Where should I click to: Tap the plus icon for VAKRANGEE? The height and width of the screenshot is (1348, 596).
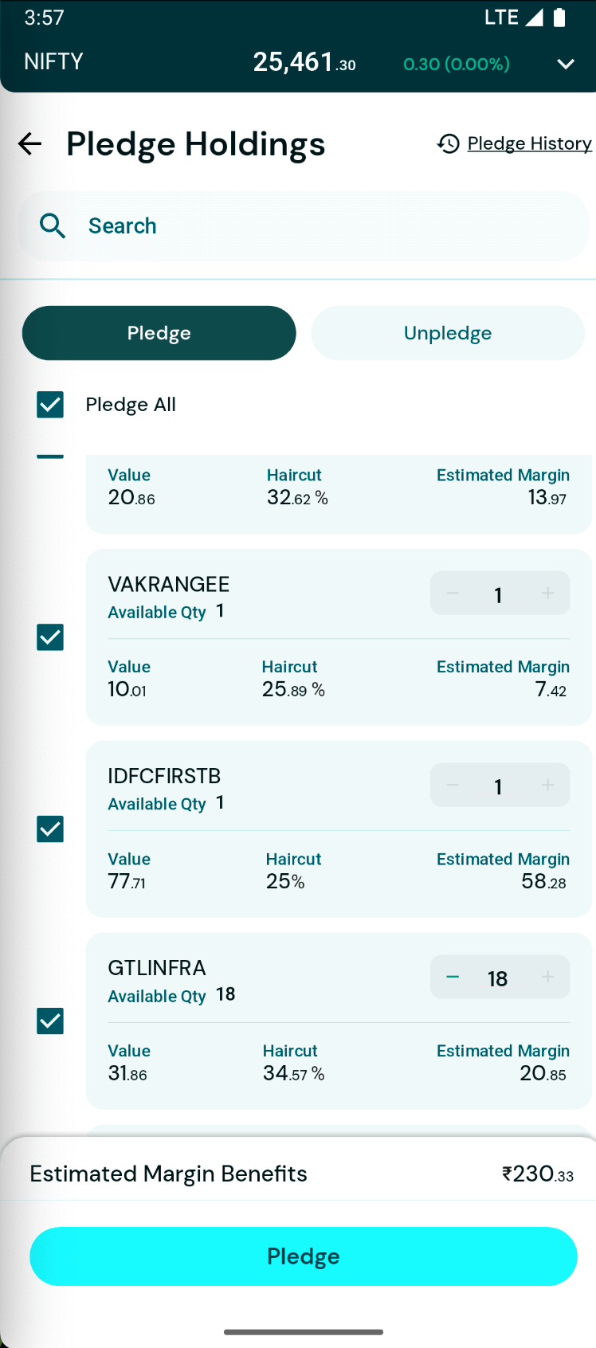click(547, 594)
